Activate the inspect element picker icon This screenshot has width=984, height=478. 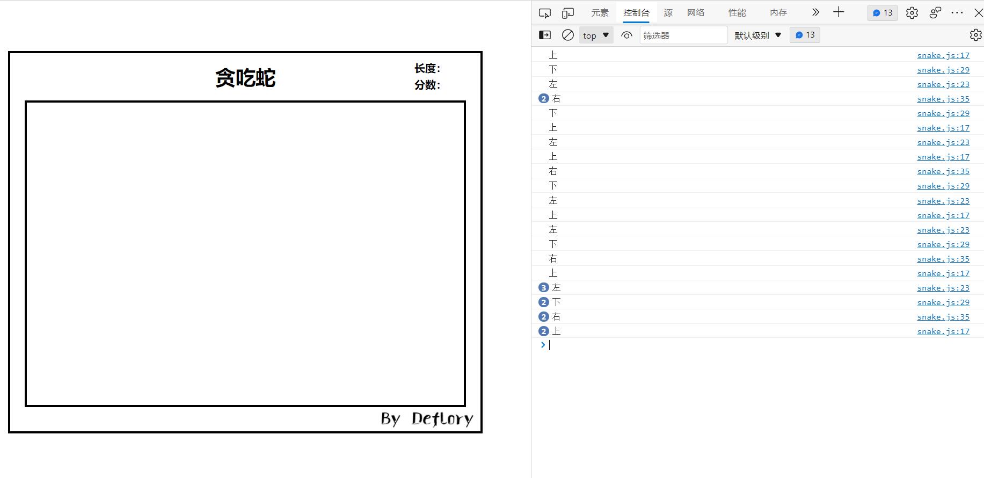(545, 13)
